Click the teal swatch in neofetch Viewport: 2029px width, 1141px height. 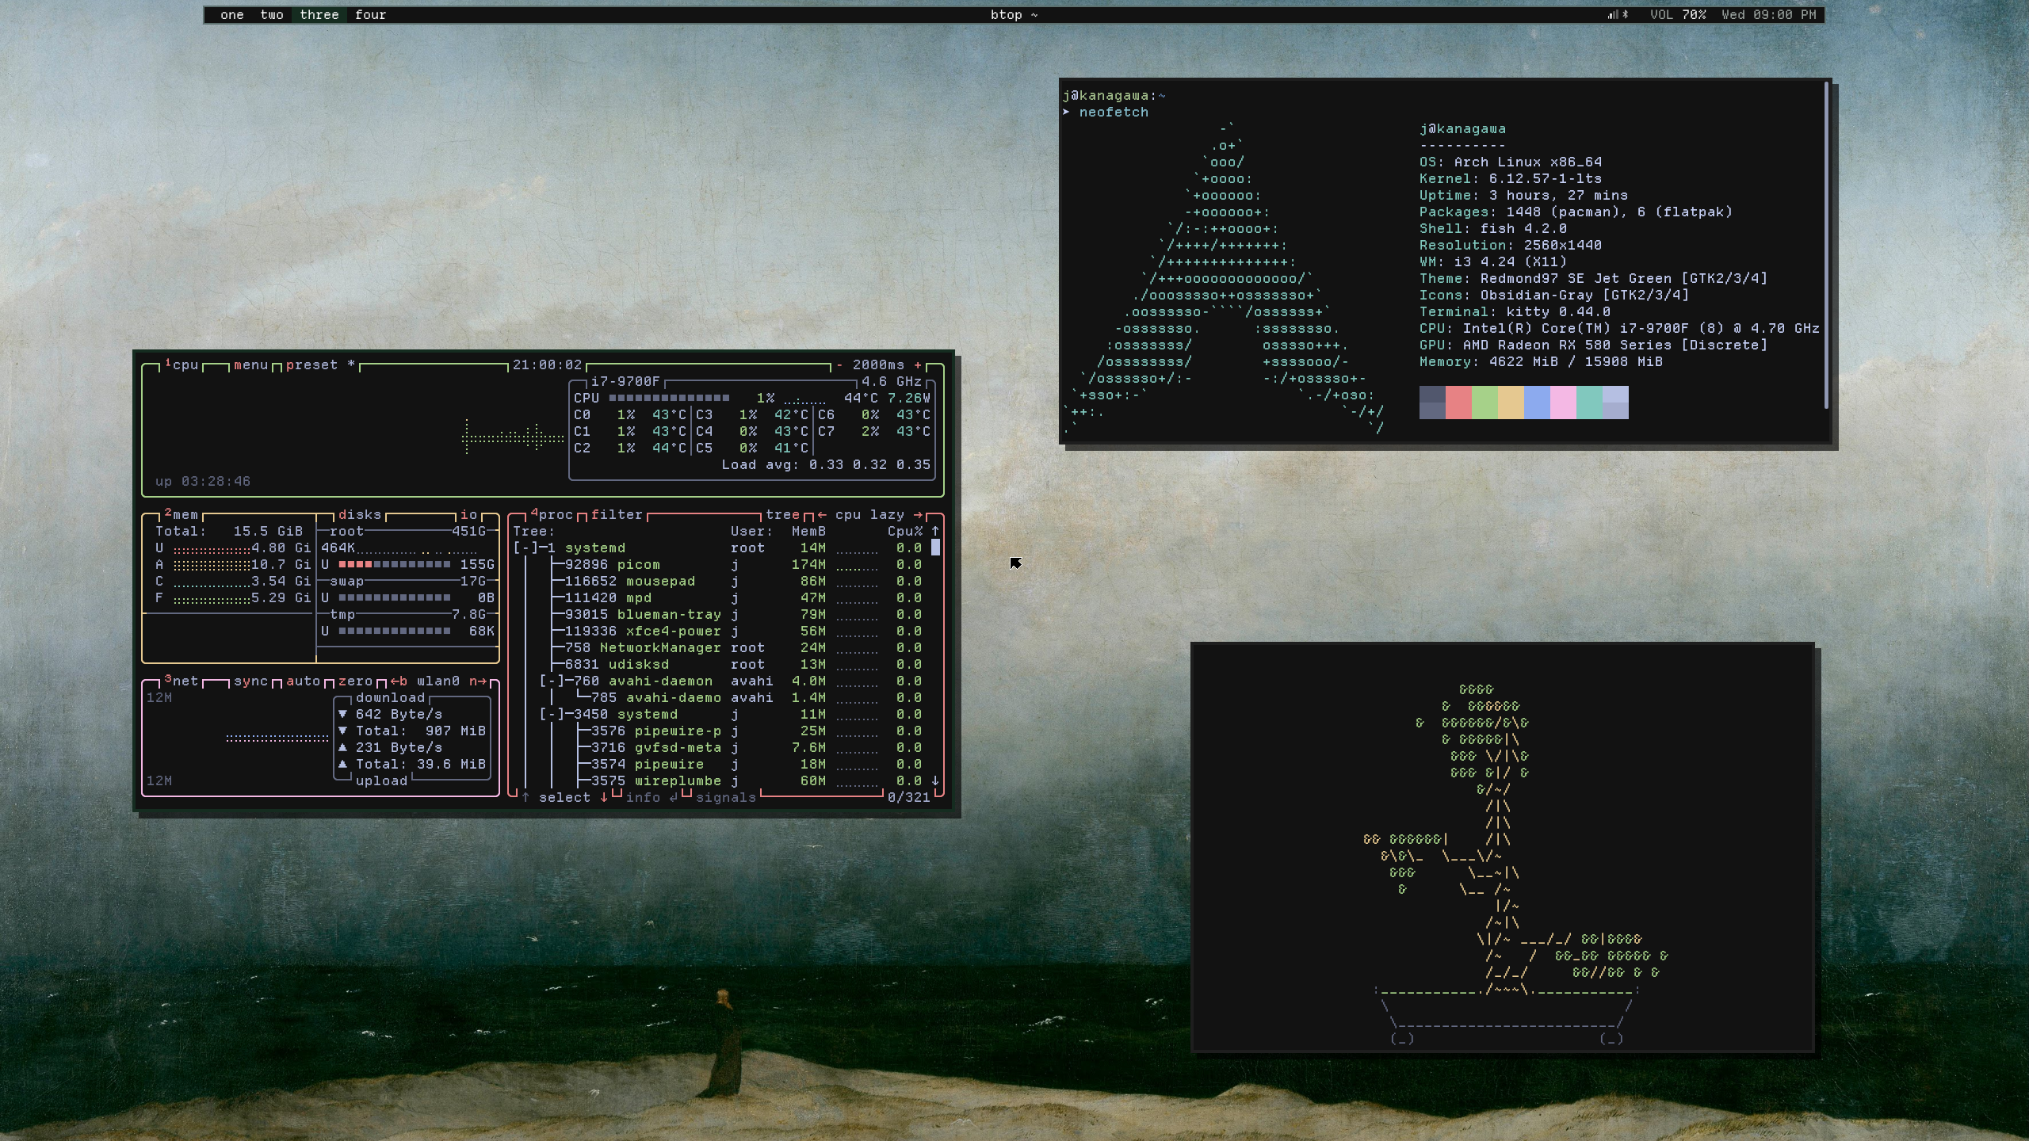coord(1590,403)
